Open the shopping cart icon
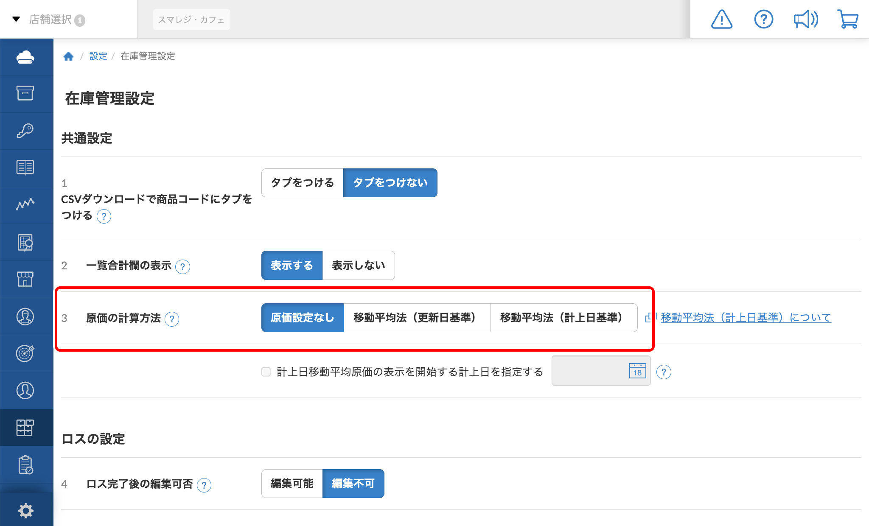This screenshot has height=526, width=869. coord(848,20)
